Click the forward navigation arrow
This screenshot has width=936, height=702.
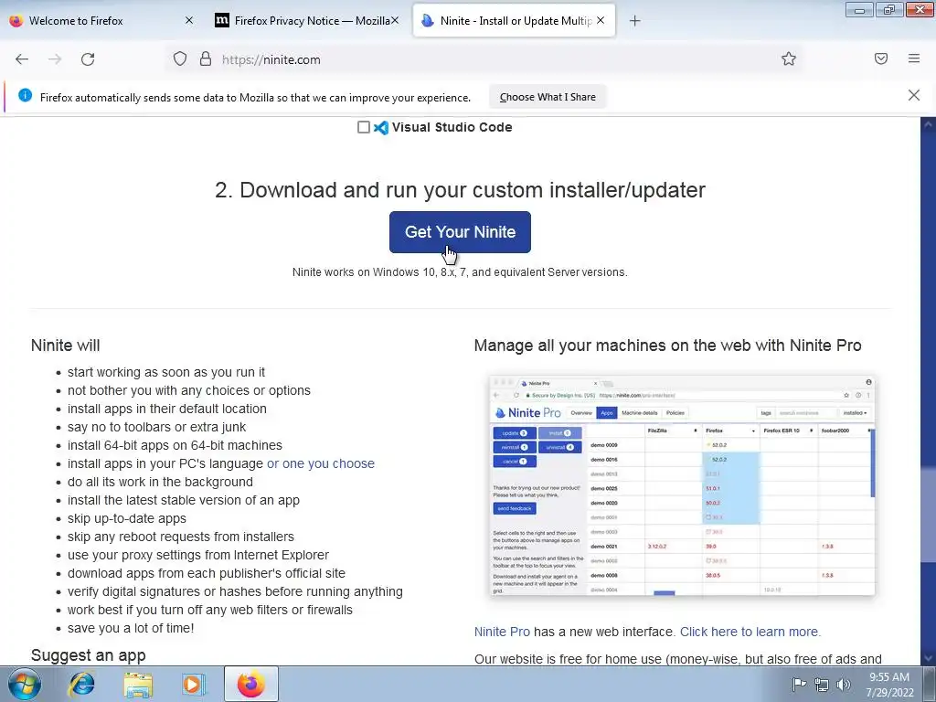(55, 59)
